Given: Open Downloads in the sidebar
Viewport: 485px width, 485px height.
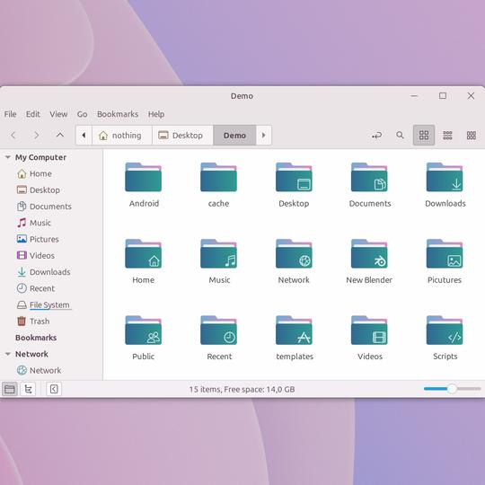Looking at the screenshot, I should point(43,272).
